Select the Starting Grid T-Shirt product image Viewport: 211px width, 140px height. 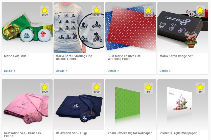(79, 27)
